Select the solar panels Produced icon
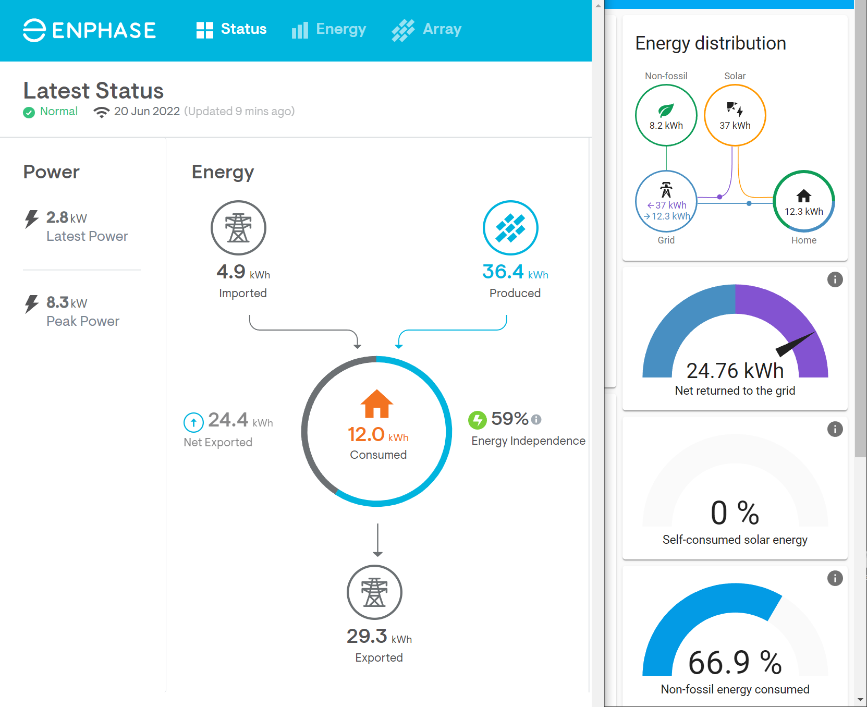Viewport: 867px width, 707px height. (x=510, y=228)
